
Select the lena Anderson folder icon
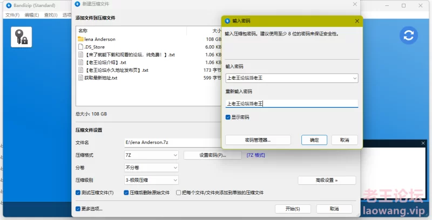(x=80, y=39)
